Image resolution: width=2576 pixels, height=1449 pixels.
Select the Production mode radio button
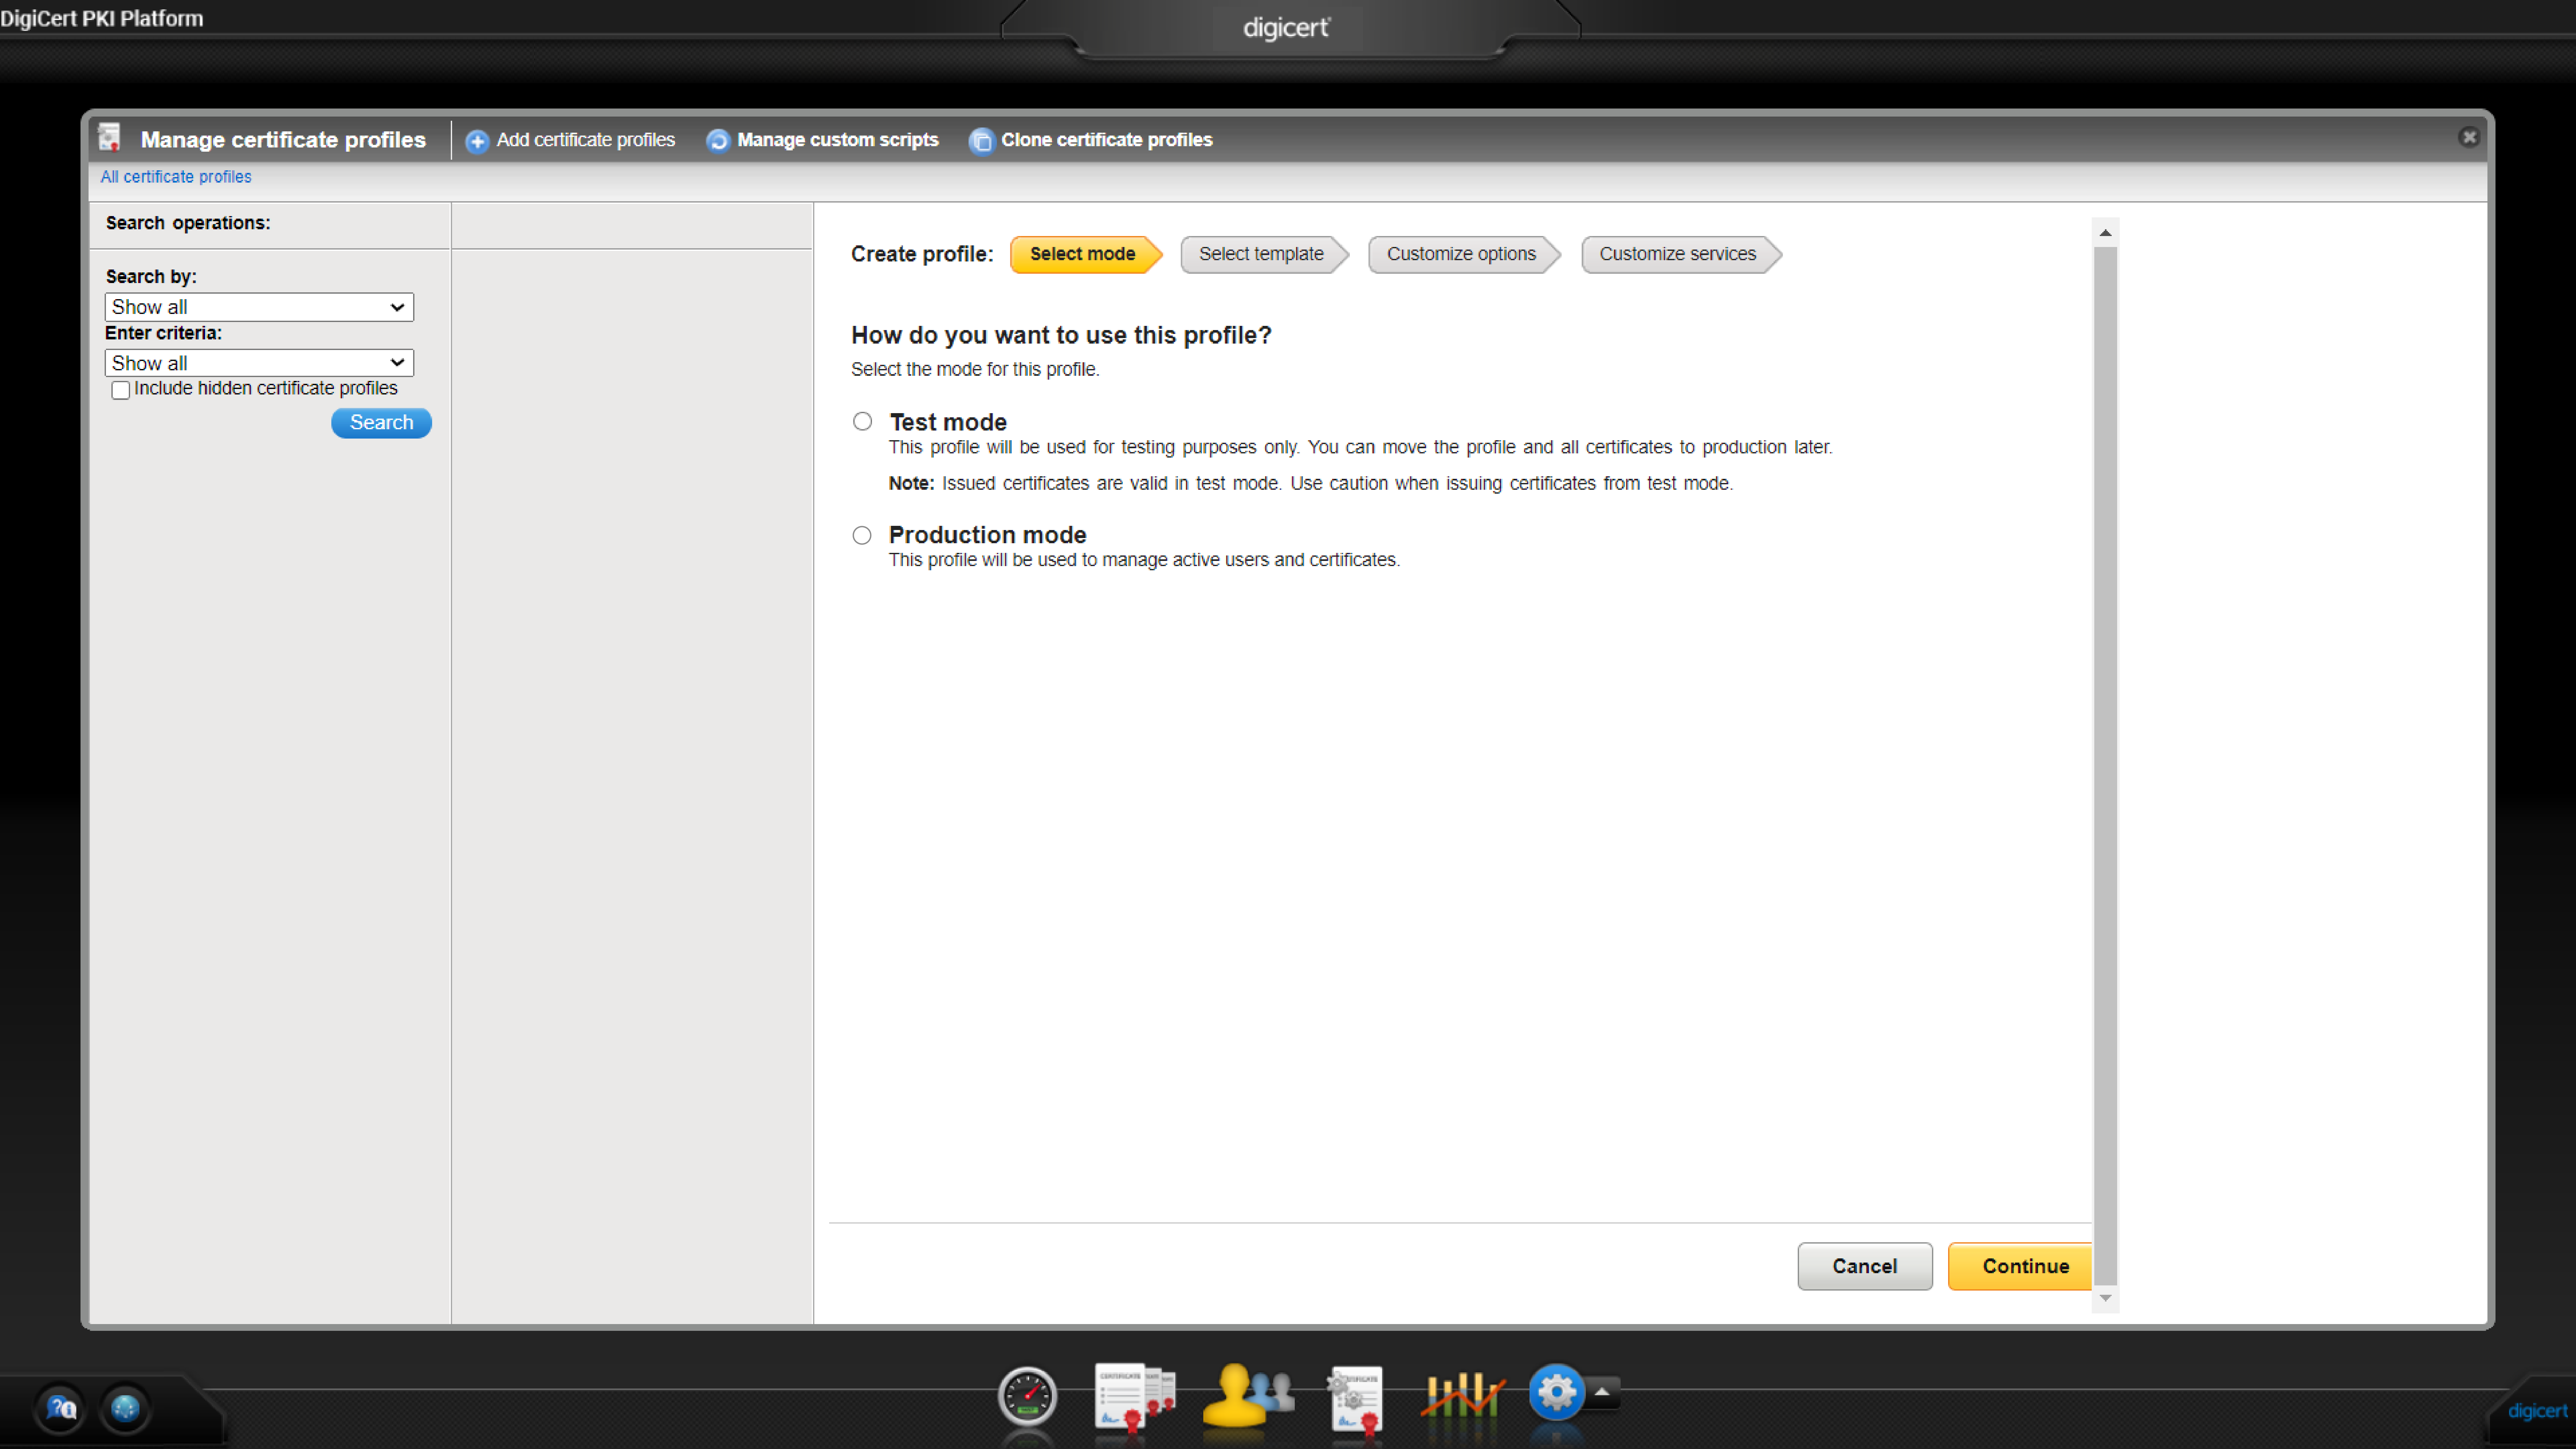point(862,535)
